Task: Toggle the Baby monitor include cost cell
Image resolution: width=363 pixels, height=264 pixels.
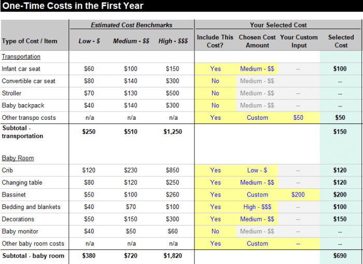Action: [215, 231]
